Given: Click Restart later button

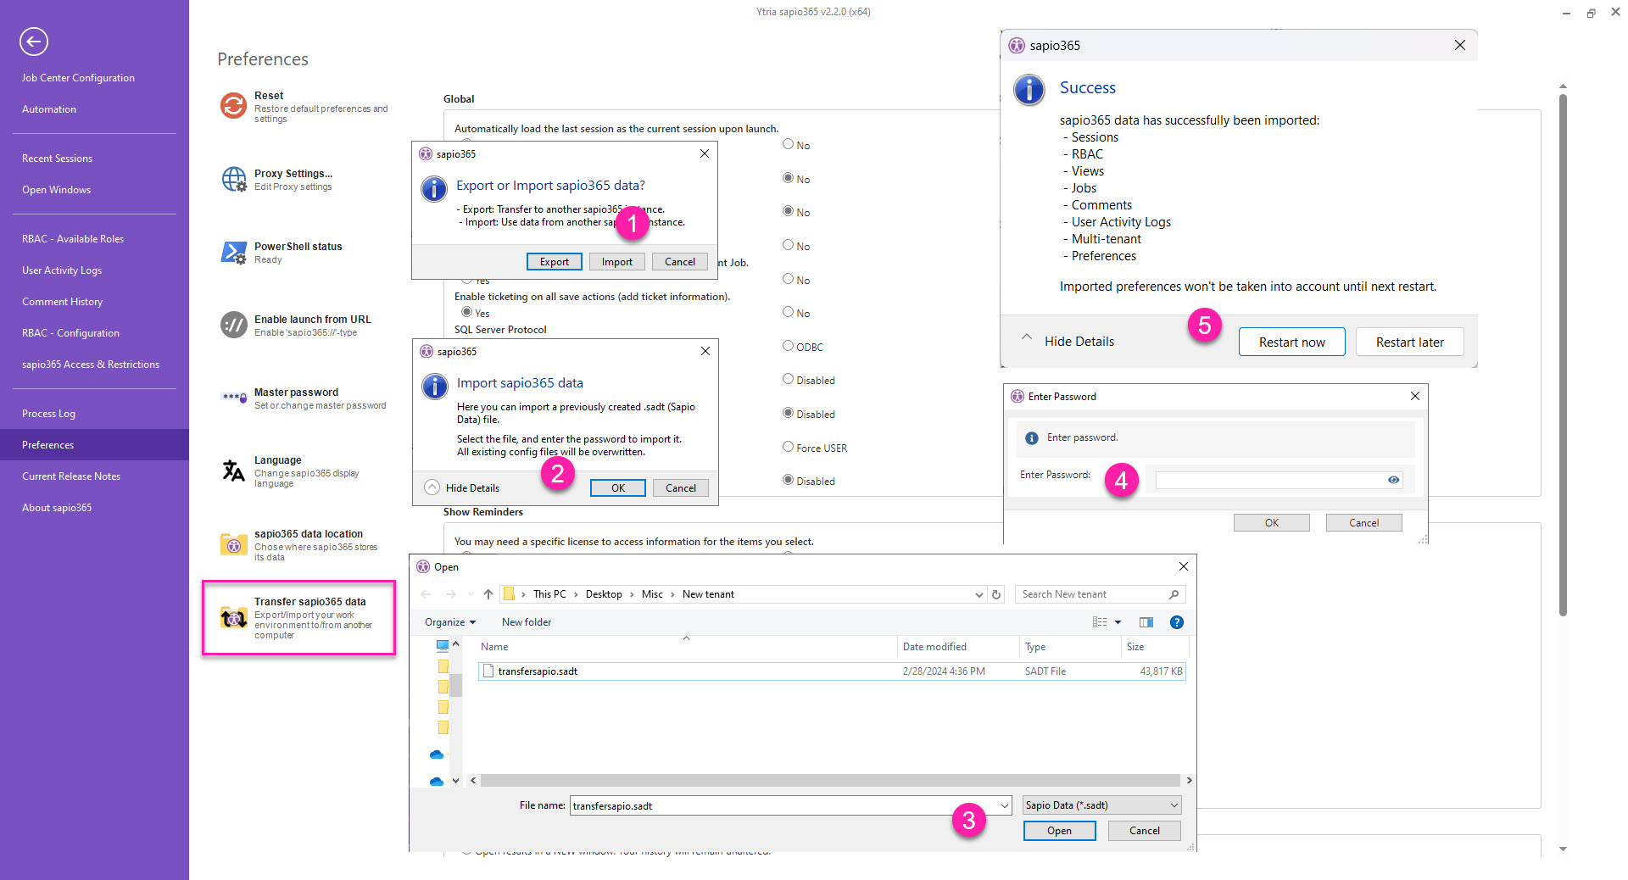Looking at the screenshot, I should 1409,342.
